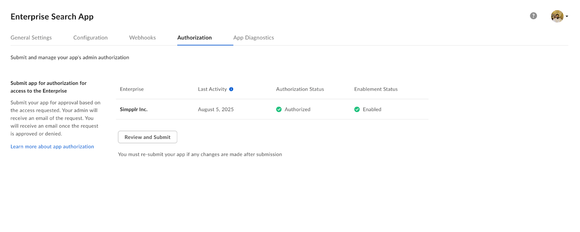
Task: Select the Simpplr Inc. enterprise row
Action: [134, 109]
